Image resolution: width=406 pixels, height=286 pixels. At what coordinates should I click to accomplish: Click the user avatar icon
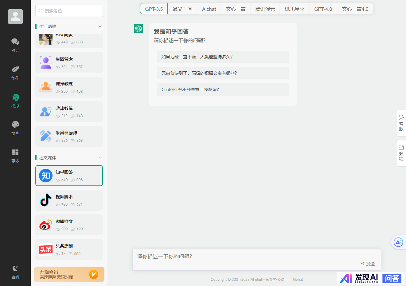point(15,17)
